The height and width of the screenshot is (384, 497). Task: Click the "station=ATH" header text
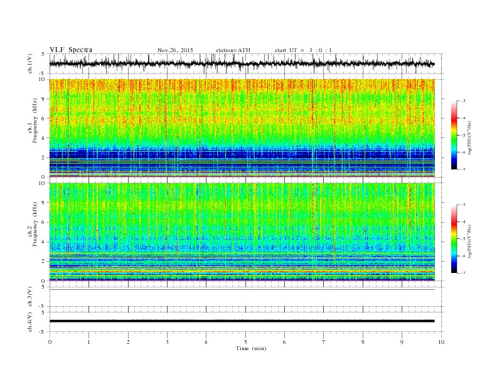(233, 50)
